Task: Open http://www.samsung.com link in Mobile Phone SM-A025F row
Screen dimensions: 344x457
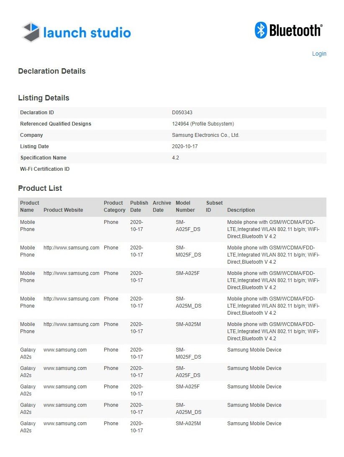Action: 71,273
